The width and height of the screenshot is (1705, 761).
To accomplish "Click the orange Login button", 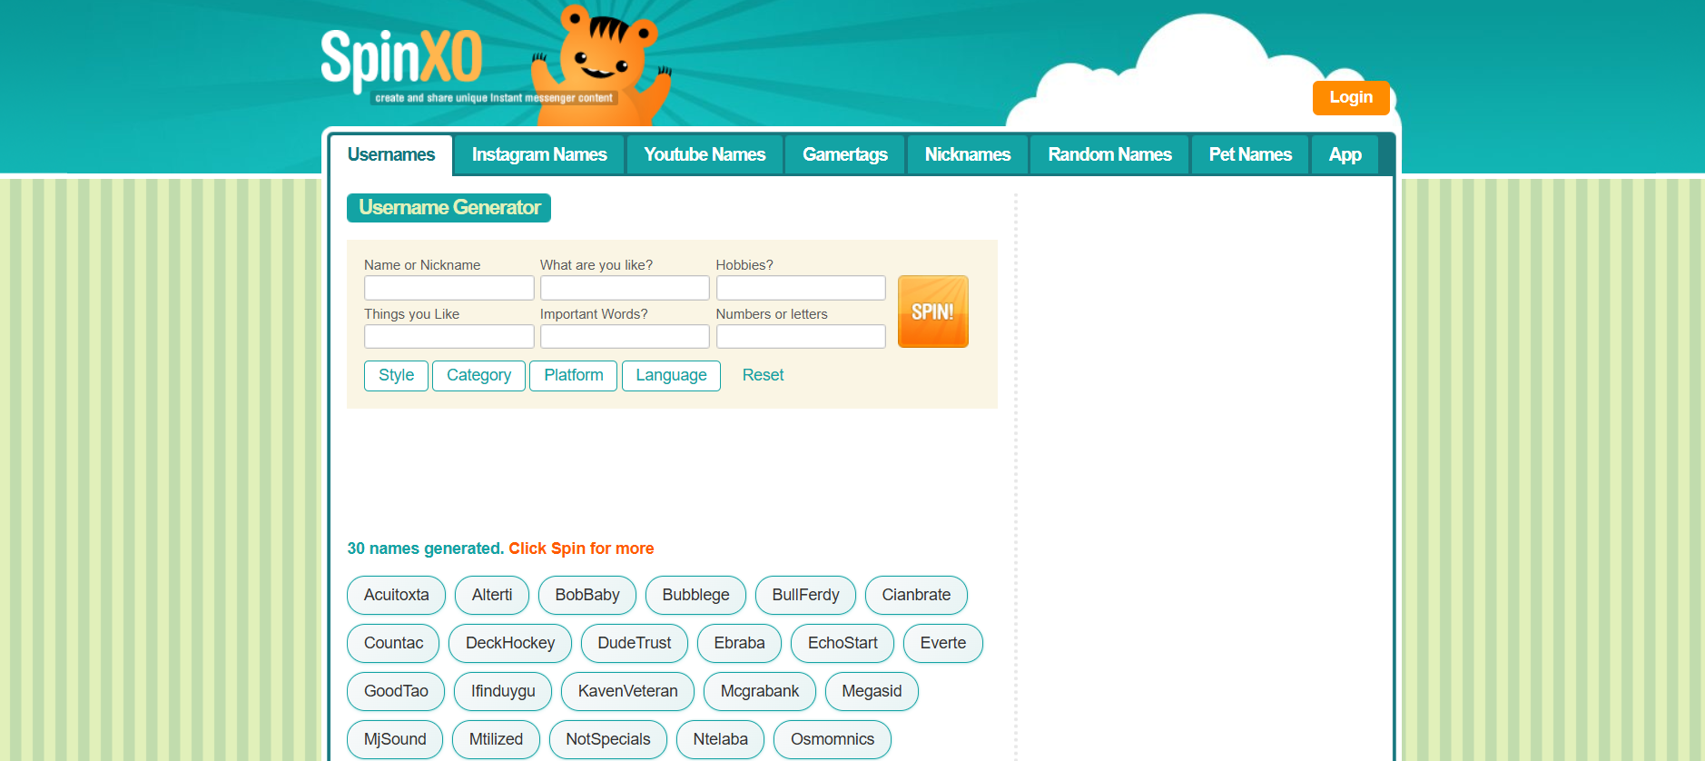I will click(x=1351, y=97).
